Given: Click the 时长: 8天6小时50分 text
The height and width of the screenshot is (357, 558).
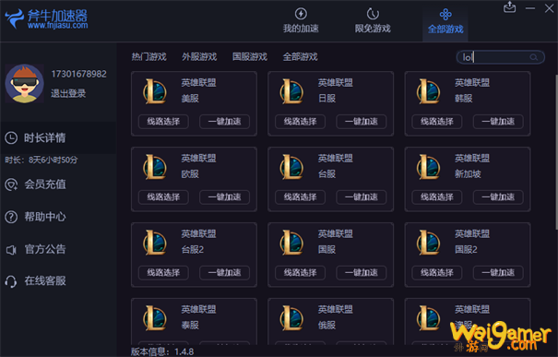Looking at the screenshot, I should [x=42, y=161].
